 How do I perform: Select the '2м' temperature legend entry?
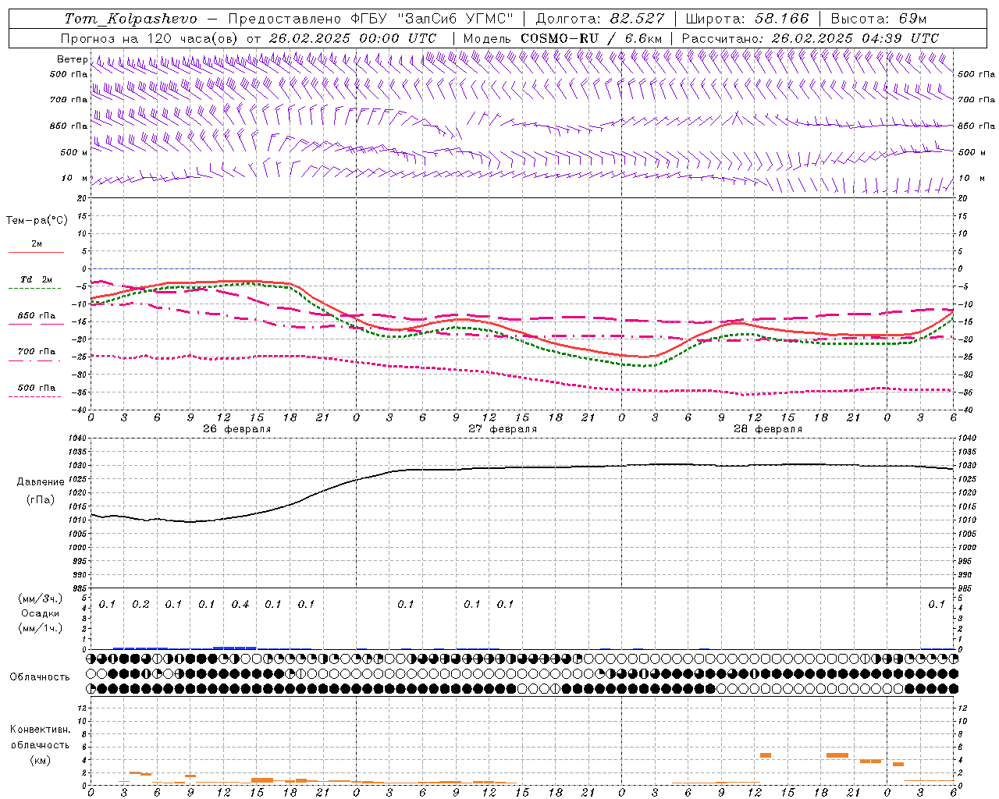[37, 243]
